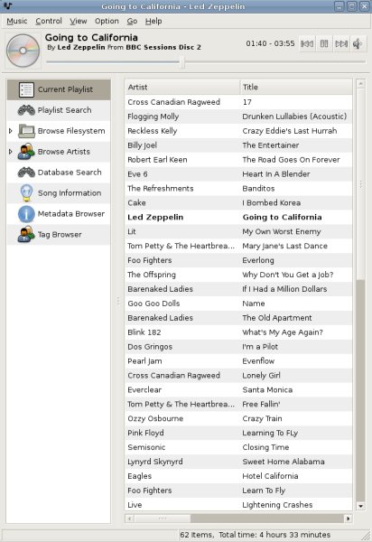Pause the current song
Screen dimensions: 372x542
coord(324,44)
